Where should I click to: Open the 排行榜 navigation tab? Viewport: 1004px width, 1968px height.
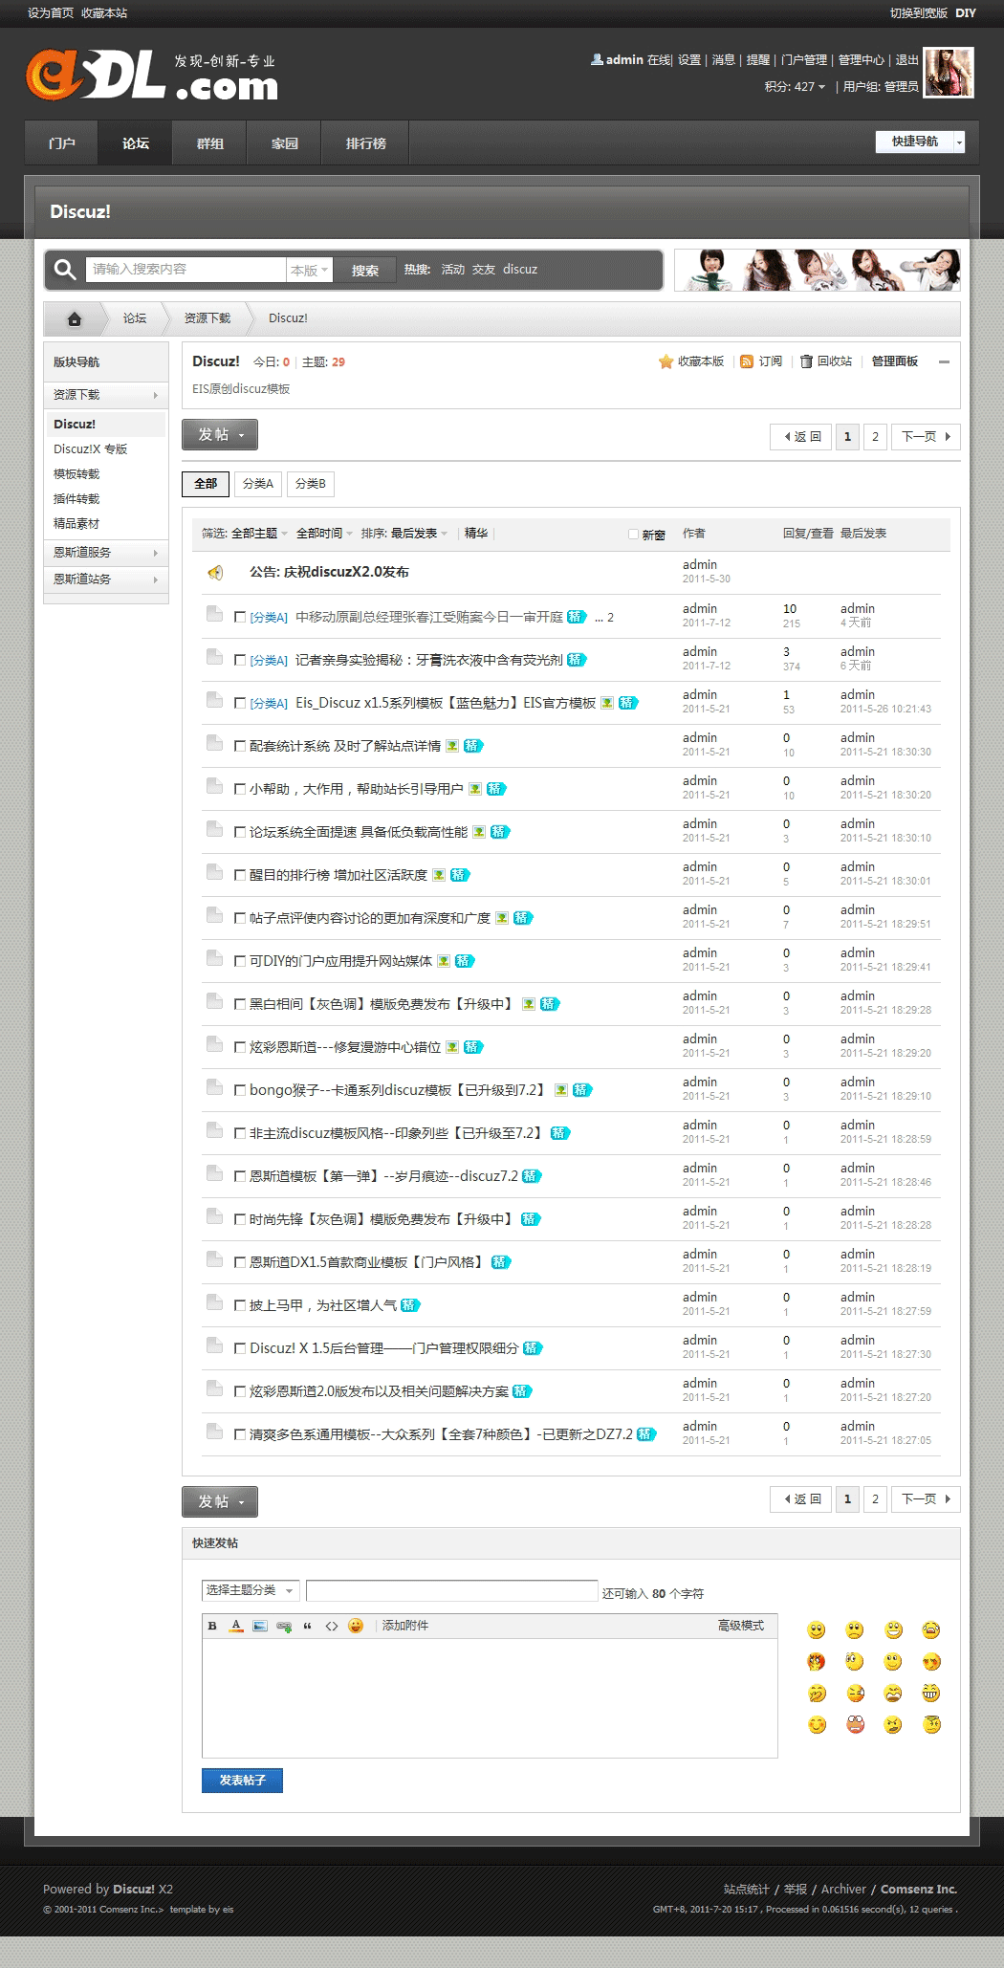pos(365,143)
